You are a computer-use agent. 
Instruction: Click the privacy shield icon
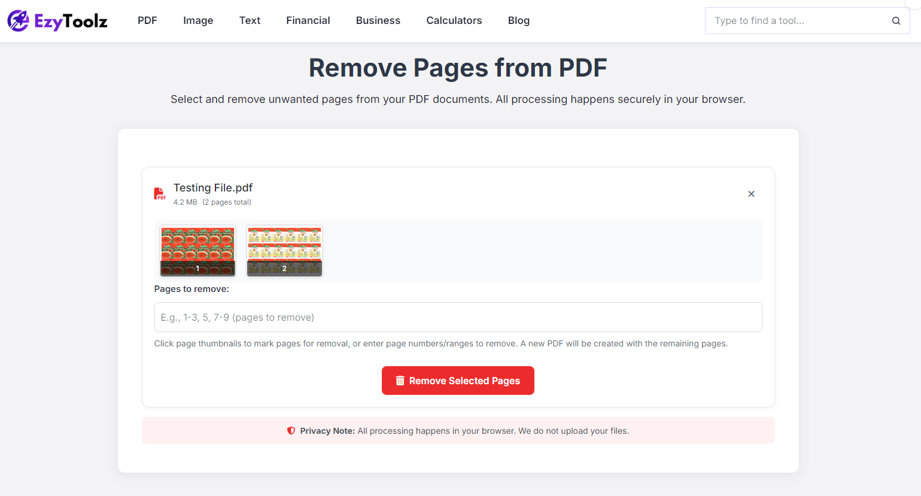[291, 430]
